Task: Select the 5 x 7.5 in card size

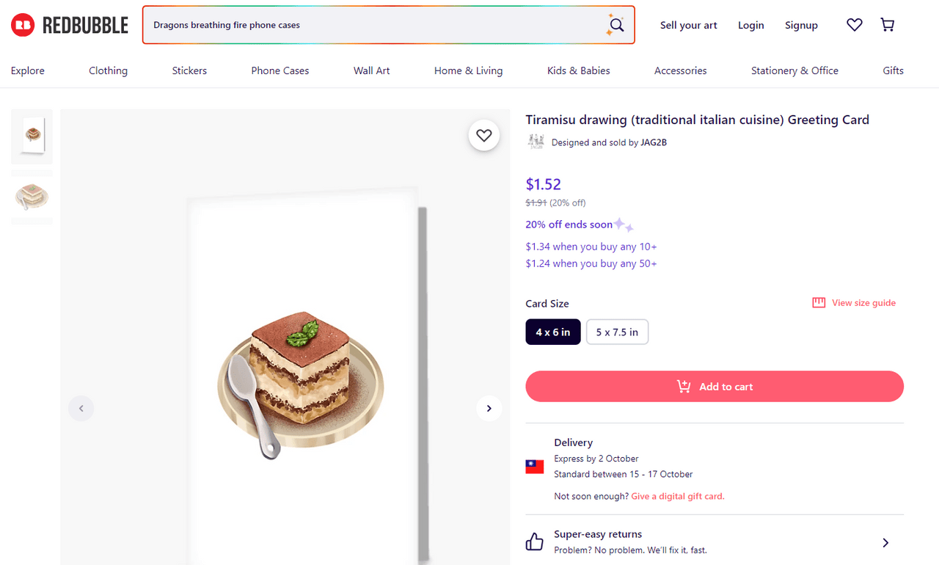Action: tap(617, 332)
